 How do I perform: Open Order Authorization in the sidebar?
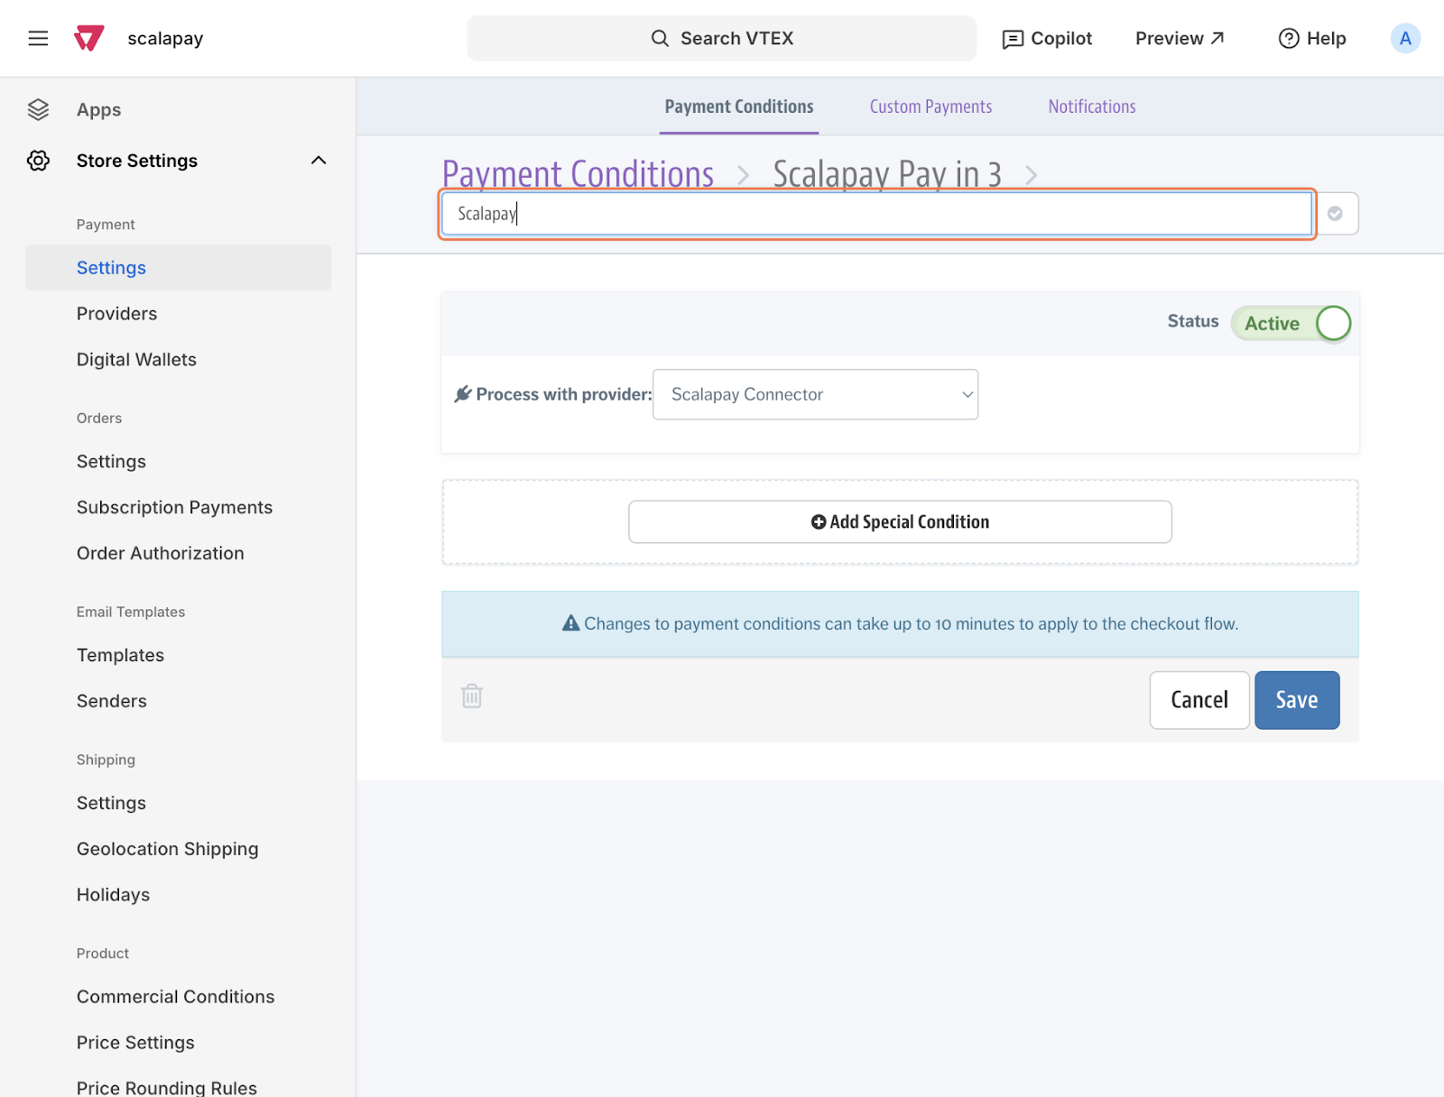tap(160, 553)
